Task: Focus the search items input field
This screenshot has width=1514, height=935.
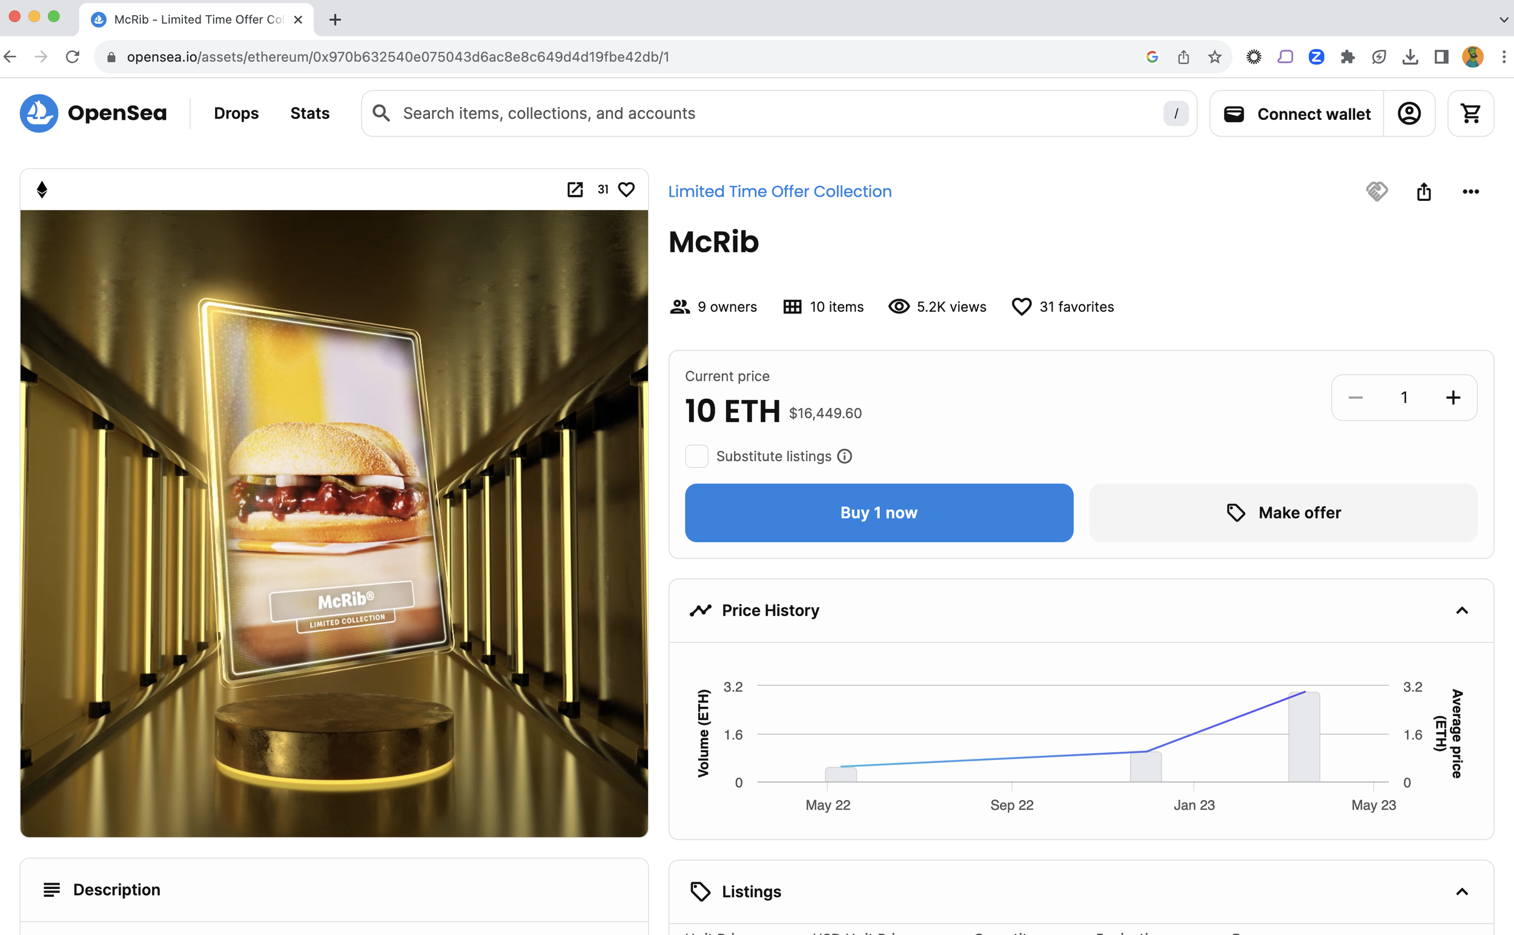Action: 773,114
